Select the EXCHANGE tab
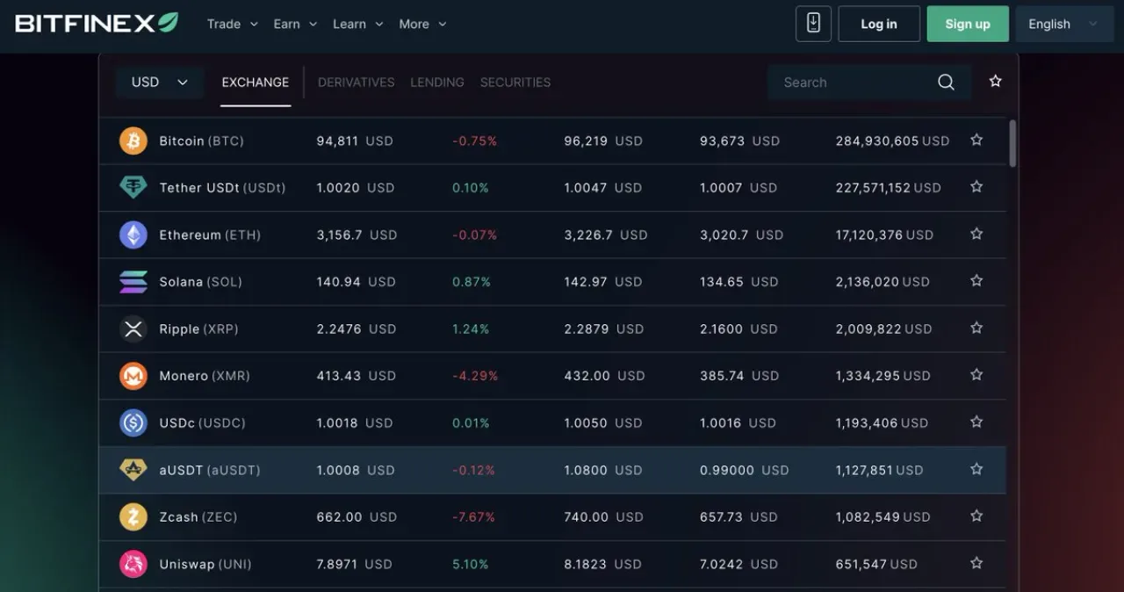This screenshot has height=592, width=1124. (x=256, y=83)
